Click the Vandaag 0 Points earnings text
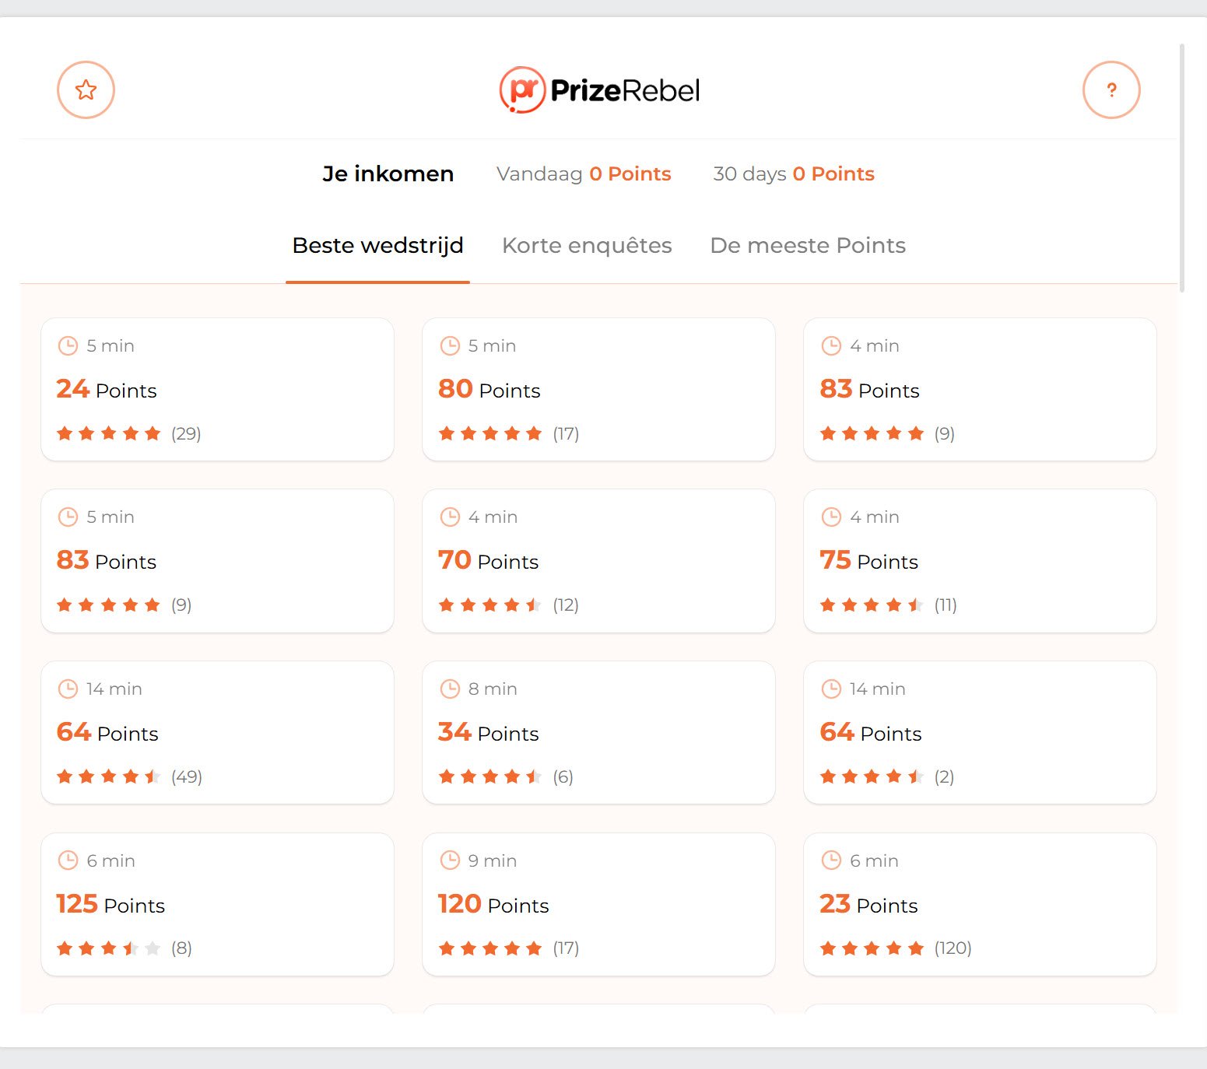The image size is (1207, 1069). pyautogui.click(x=584, y=174)
